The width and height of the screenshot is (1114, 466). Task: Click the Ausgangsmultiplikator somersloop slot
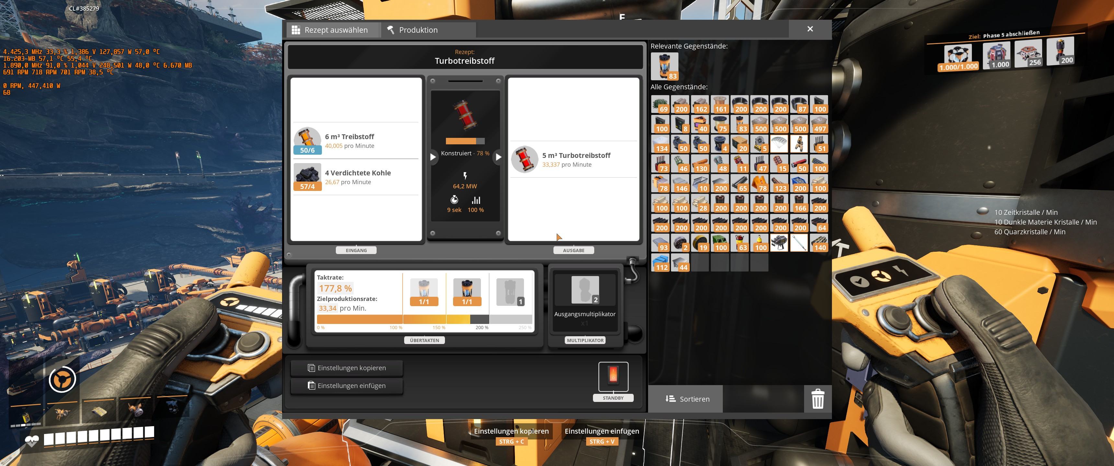tap(585, 290)
